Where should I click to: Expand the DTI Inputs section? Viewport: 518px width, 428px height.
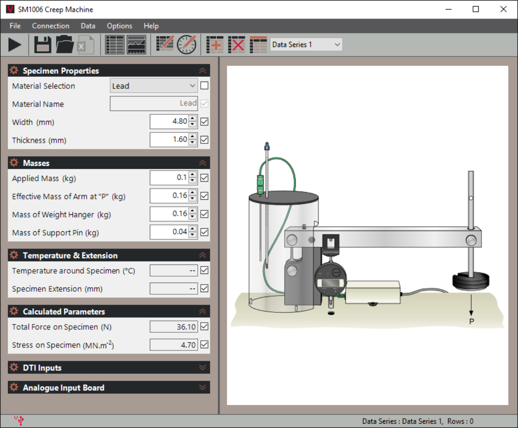pos(202,367)
